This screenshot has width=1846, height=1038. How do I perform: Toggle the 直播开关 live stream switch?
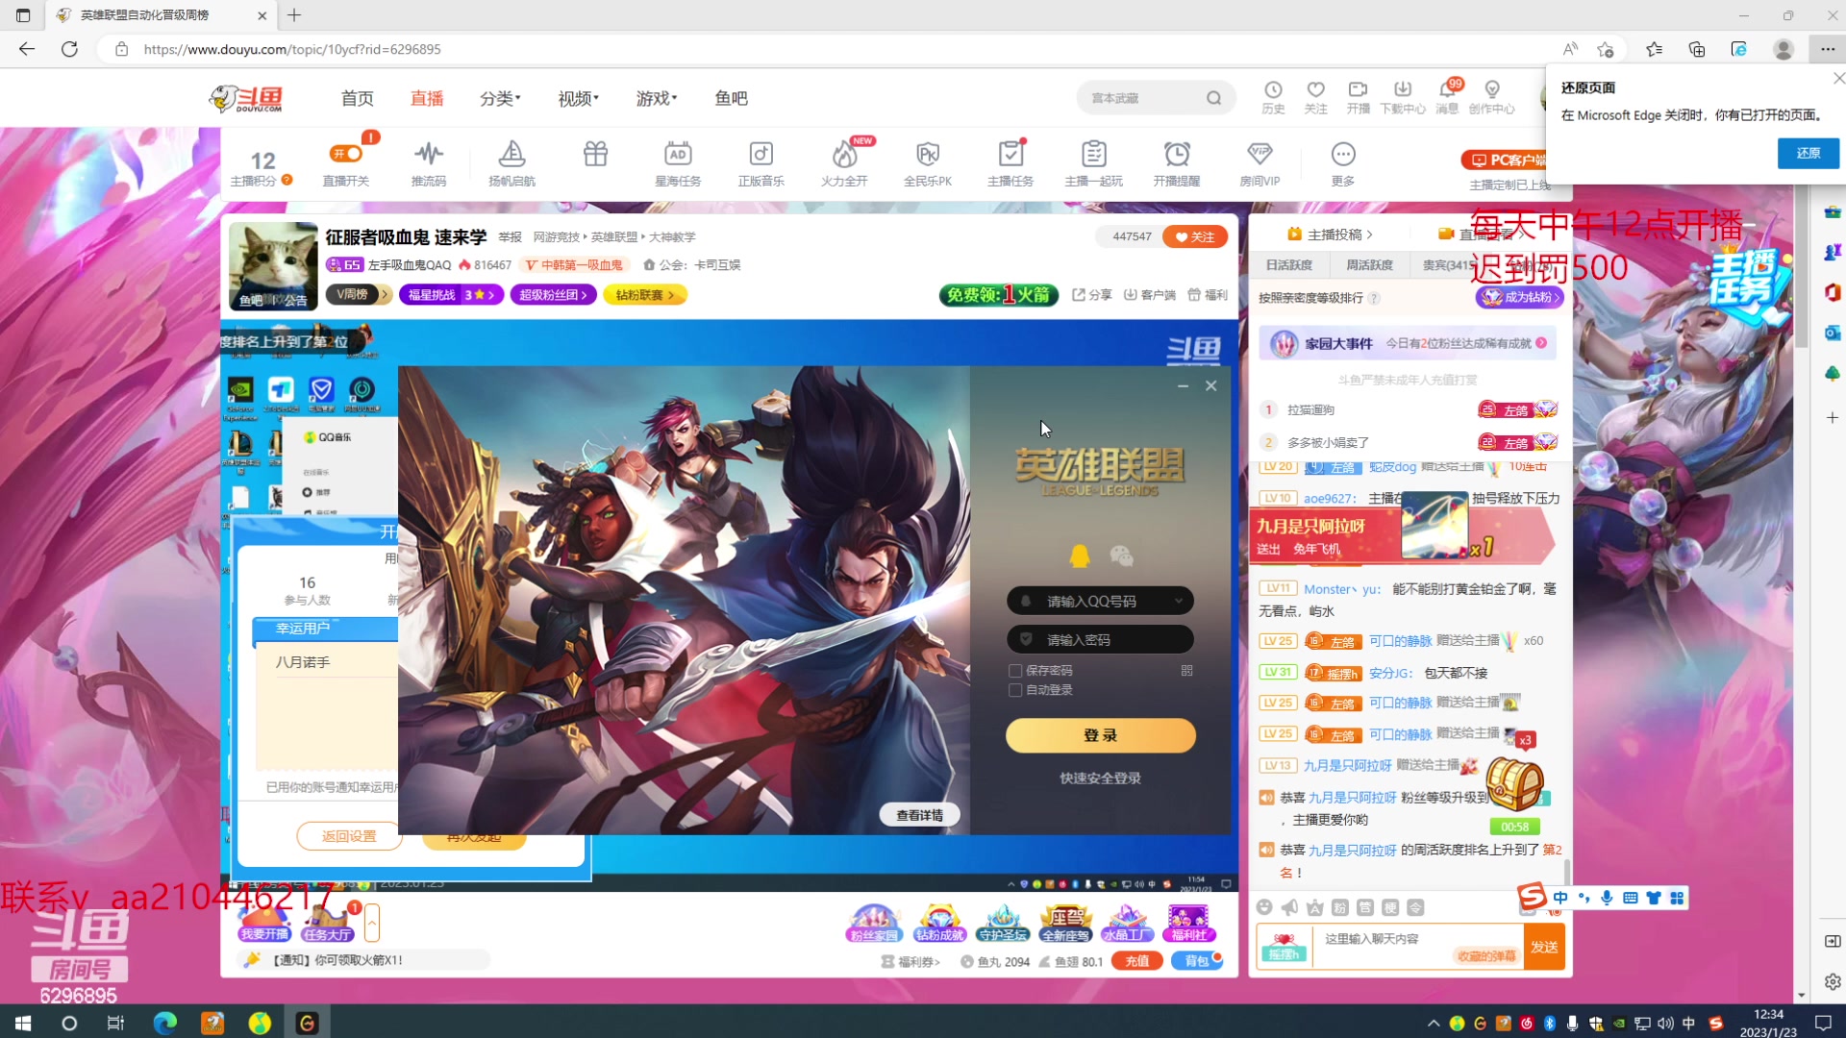point(346,154)
